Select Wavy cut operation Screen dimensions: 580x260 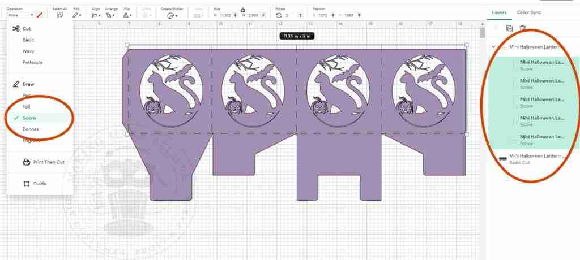click(x=28, y=51)
